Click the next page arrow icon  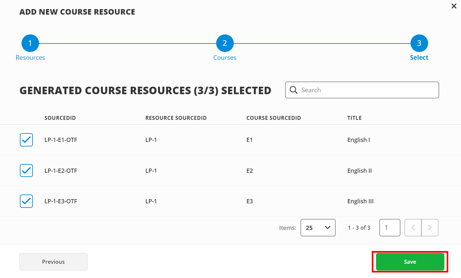coord(430,228)
